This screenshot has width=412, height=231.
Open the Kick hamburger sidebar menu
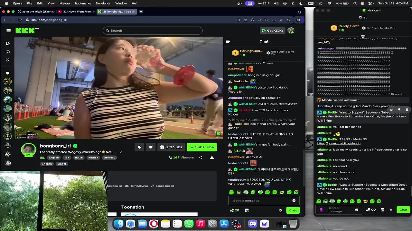9,30
